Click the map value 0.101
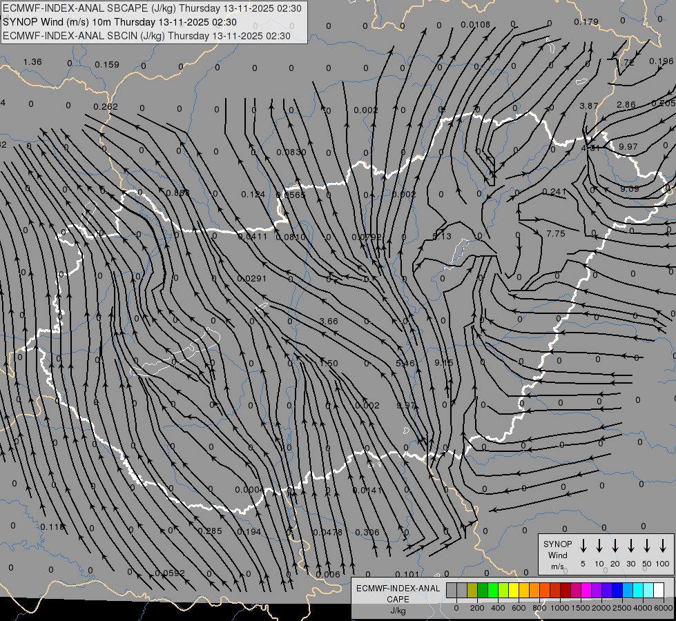This screenshot has width=676, height=621. 407,575
